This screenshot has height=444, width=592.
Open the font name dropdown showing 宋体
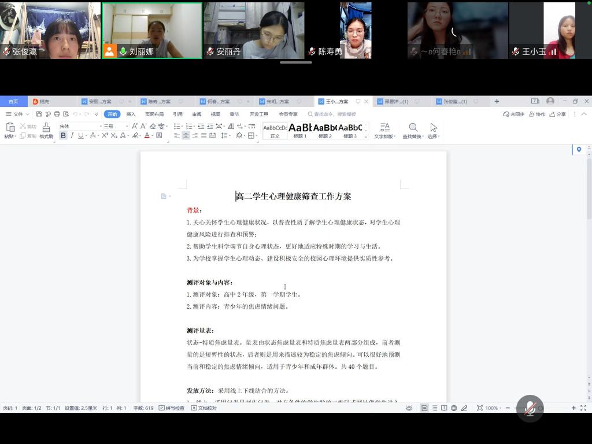coord(78,126)
